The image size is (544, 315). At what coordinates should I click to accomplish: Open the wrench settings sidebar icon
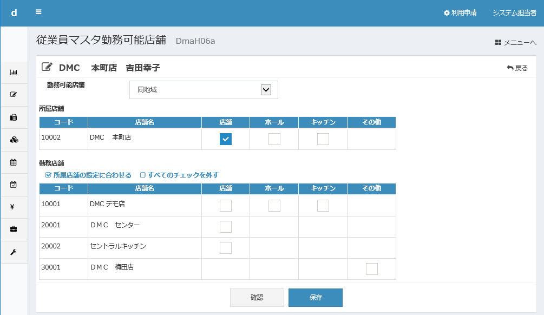14,252
